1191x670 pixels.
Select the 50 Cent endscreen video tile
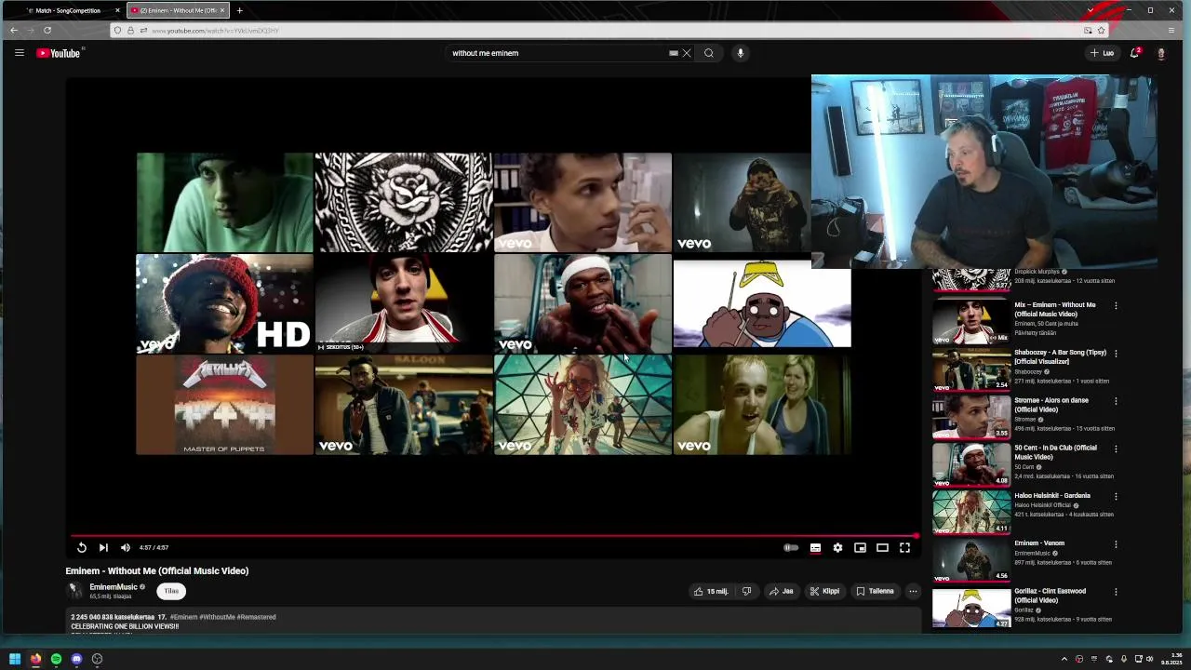coord(582,303)
